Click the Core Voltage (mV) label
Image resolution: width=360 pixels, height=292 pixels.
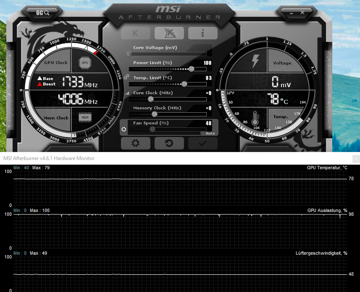(155, 48)
